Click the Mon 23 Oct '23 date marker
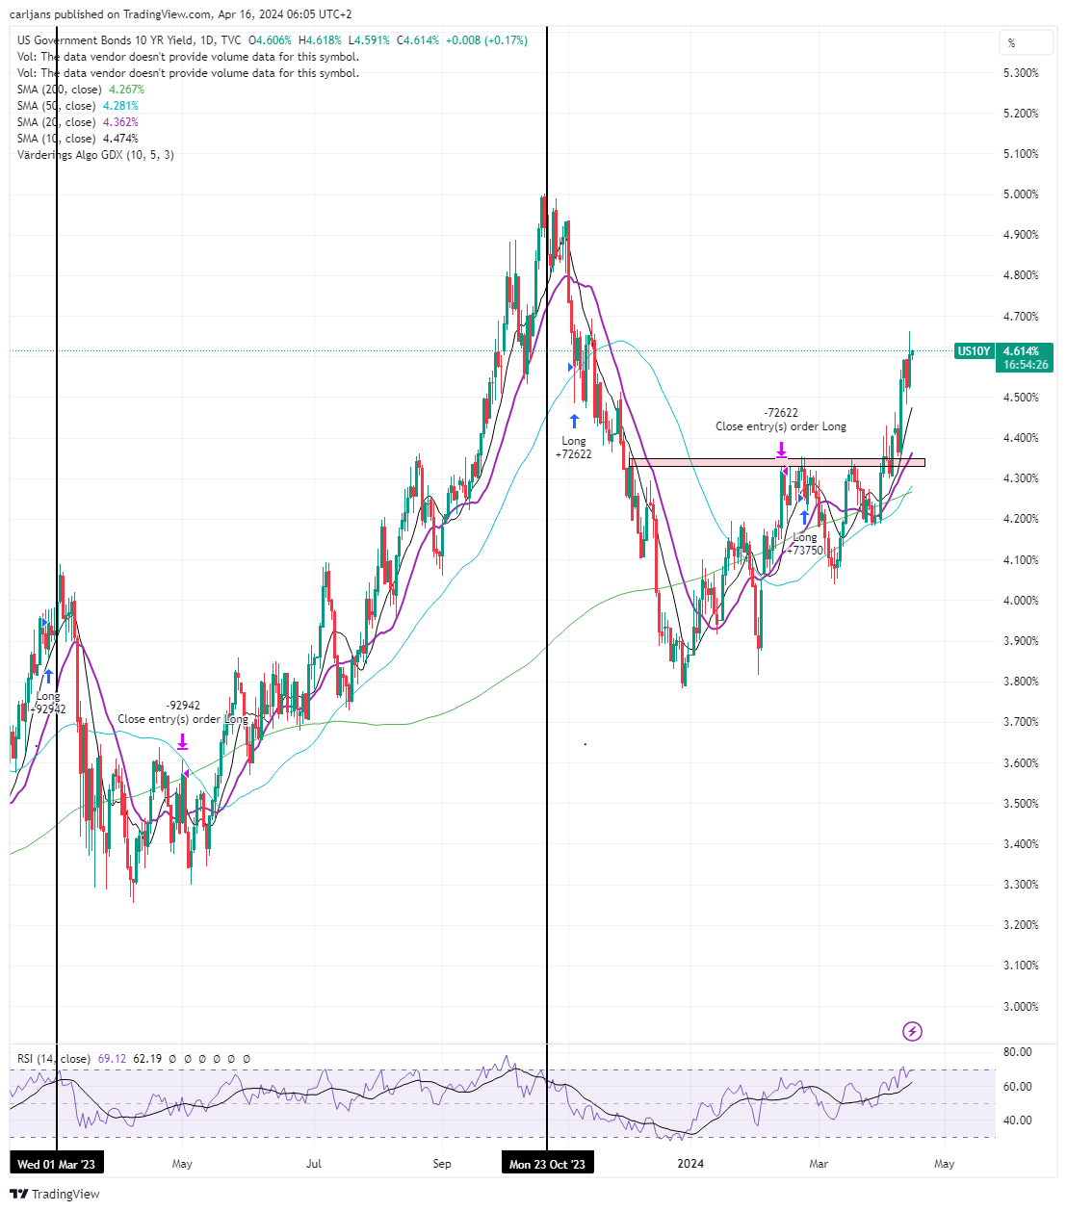This screenshot has width=1067, height=1211. point(547,1164)
